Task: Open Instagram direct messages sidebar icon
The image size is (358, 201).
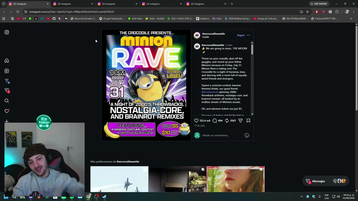Action: coord(7,91)
